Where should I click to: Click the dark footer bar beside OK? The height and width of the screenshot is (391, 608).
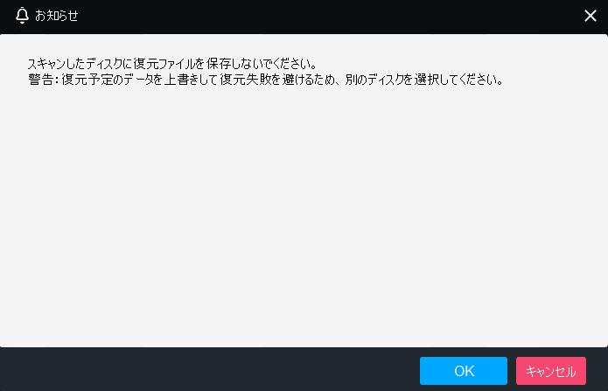click(x=209, y=369)
